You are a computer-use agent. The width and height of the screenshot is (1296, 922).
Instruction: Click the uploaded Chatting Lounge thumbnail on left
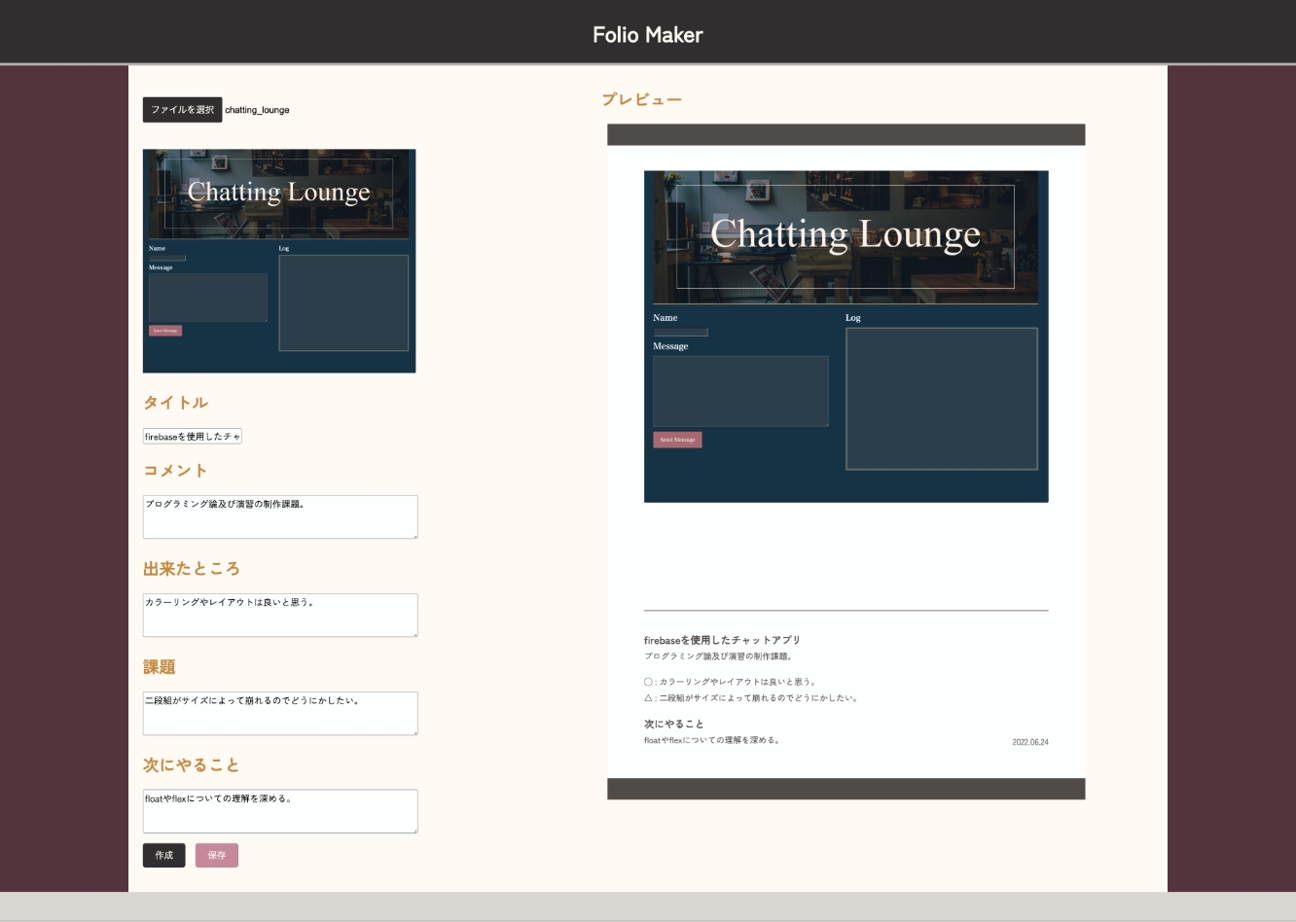(279, 261)
